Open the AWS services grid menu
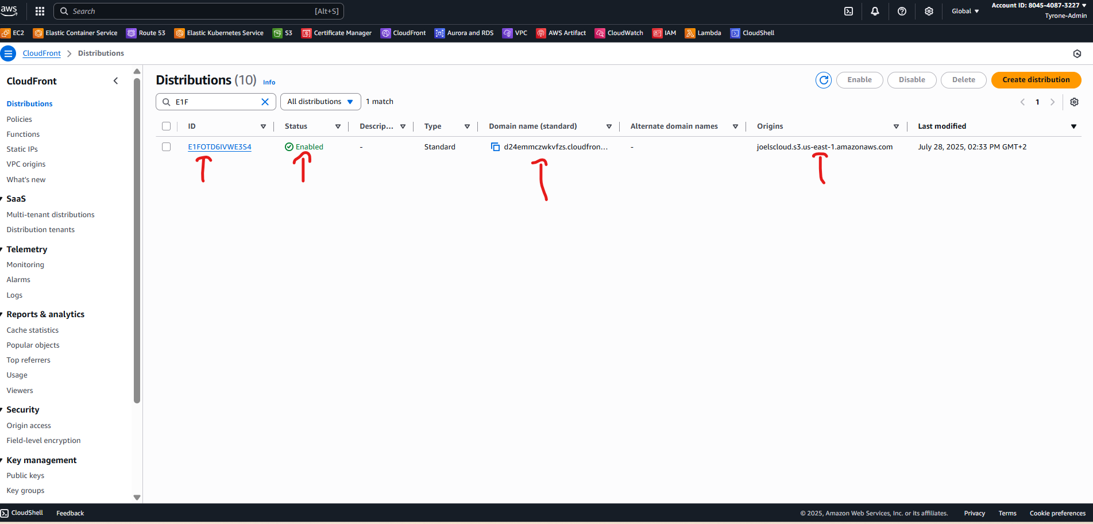 [39, 11]
